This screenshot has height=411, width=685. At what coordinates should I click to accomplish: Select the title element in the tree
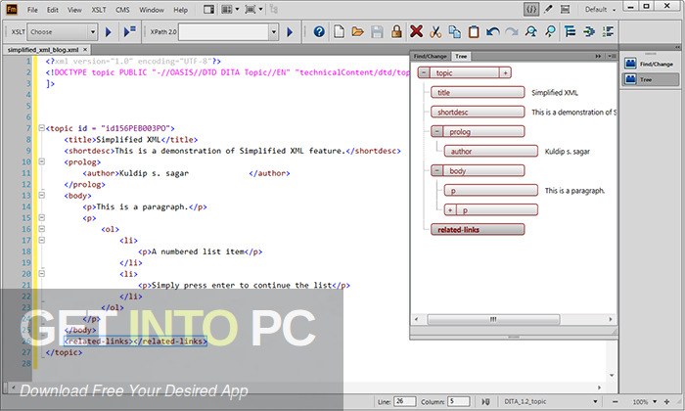tap(478, 92)
